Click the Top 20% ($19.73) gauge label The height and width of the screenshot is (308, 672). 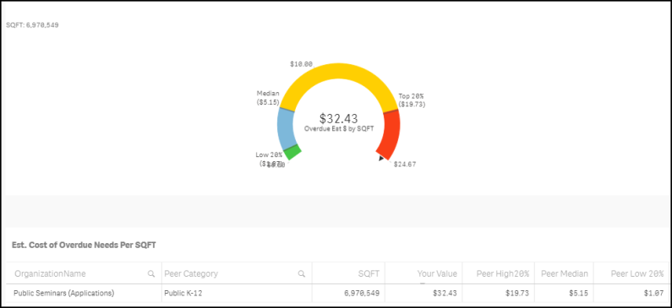(412, 100)
